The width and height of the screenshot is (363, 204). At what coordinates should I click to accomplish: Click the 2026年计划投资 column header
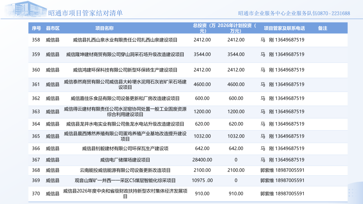click(x=237, y=28)
